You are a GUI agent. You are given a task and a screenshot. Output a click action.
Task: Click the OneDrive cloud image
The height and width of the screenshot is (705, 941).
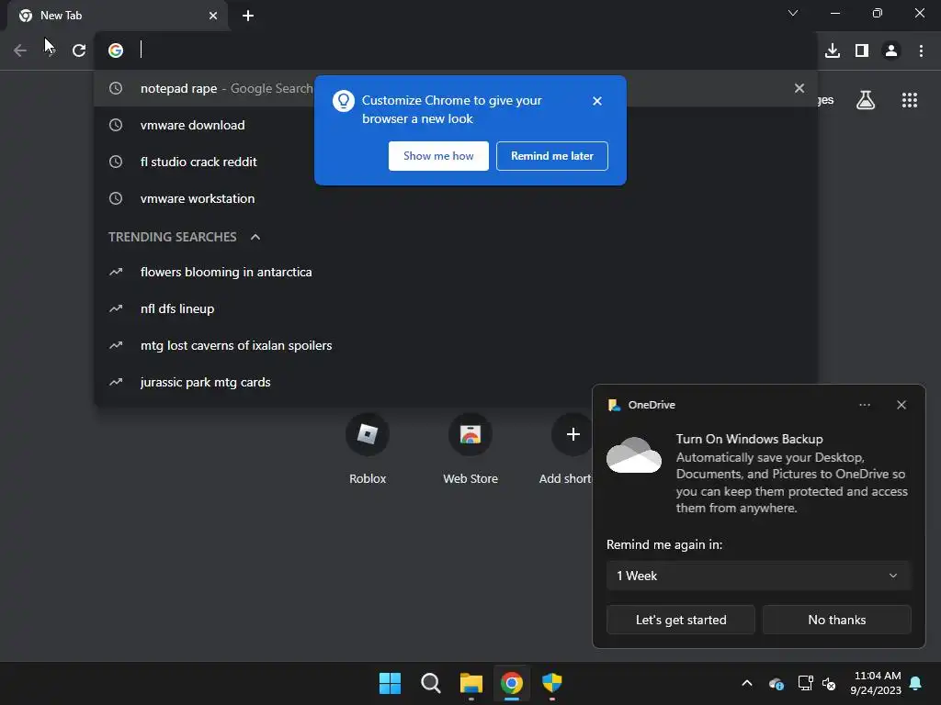point(634,455)
